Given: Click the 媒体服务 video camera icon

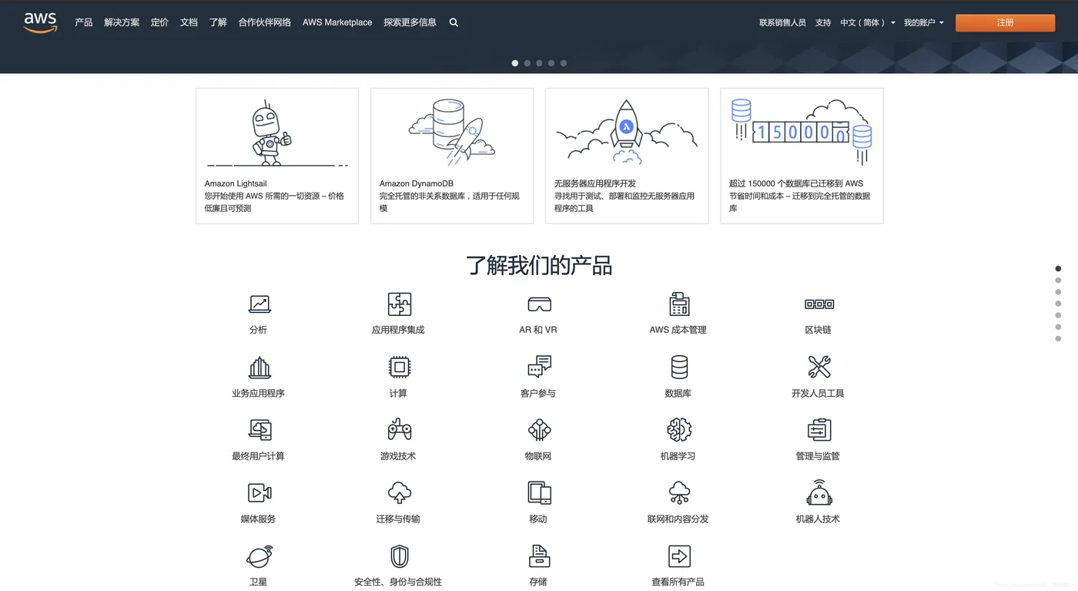Looking at the screenshot, I should click(x=259, y=492).
